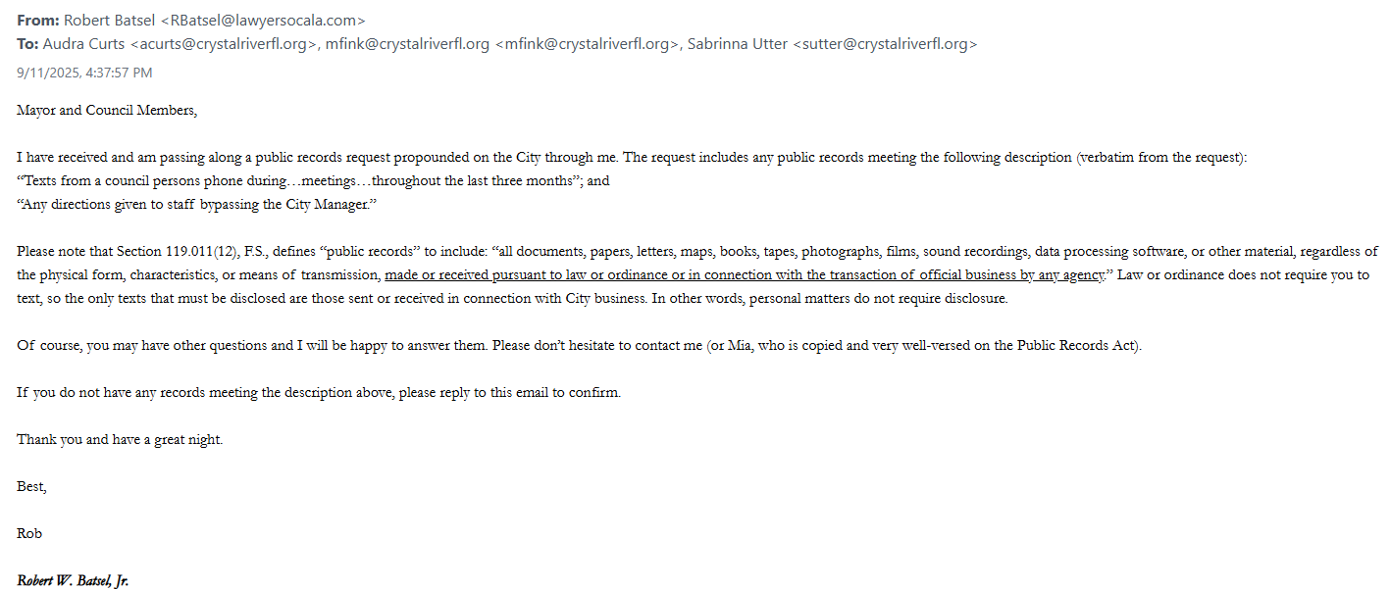
Task: Click the "From:" header label
Action: tap(38, 20)
